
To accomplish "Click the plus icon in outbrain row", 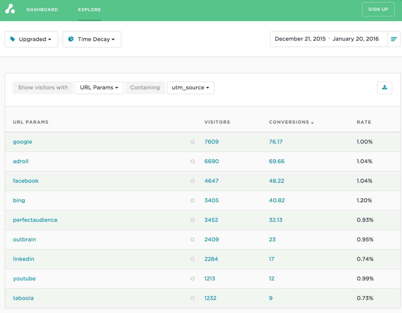I will tap(192, 239).
